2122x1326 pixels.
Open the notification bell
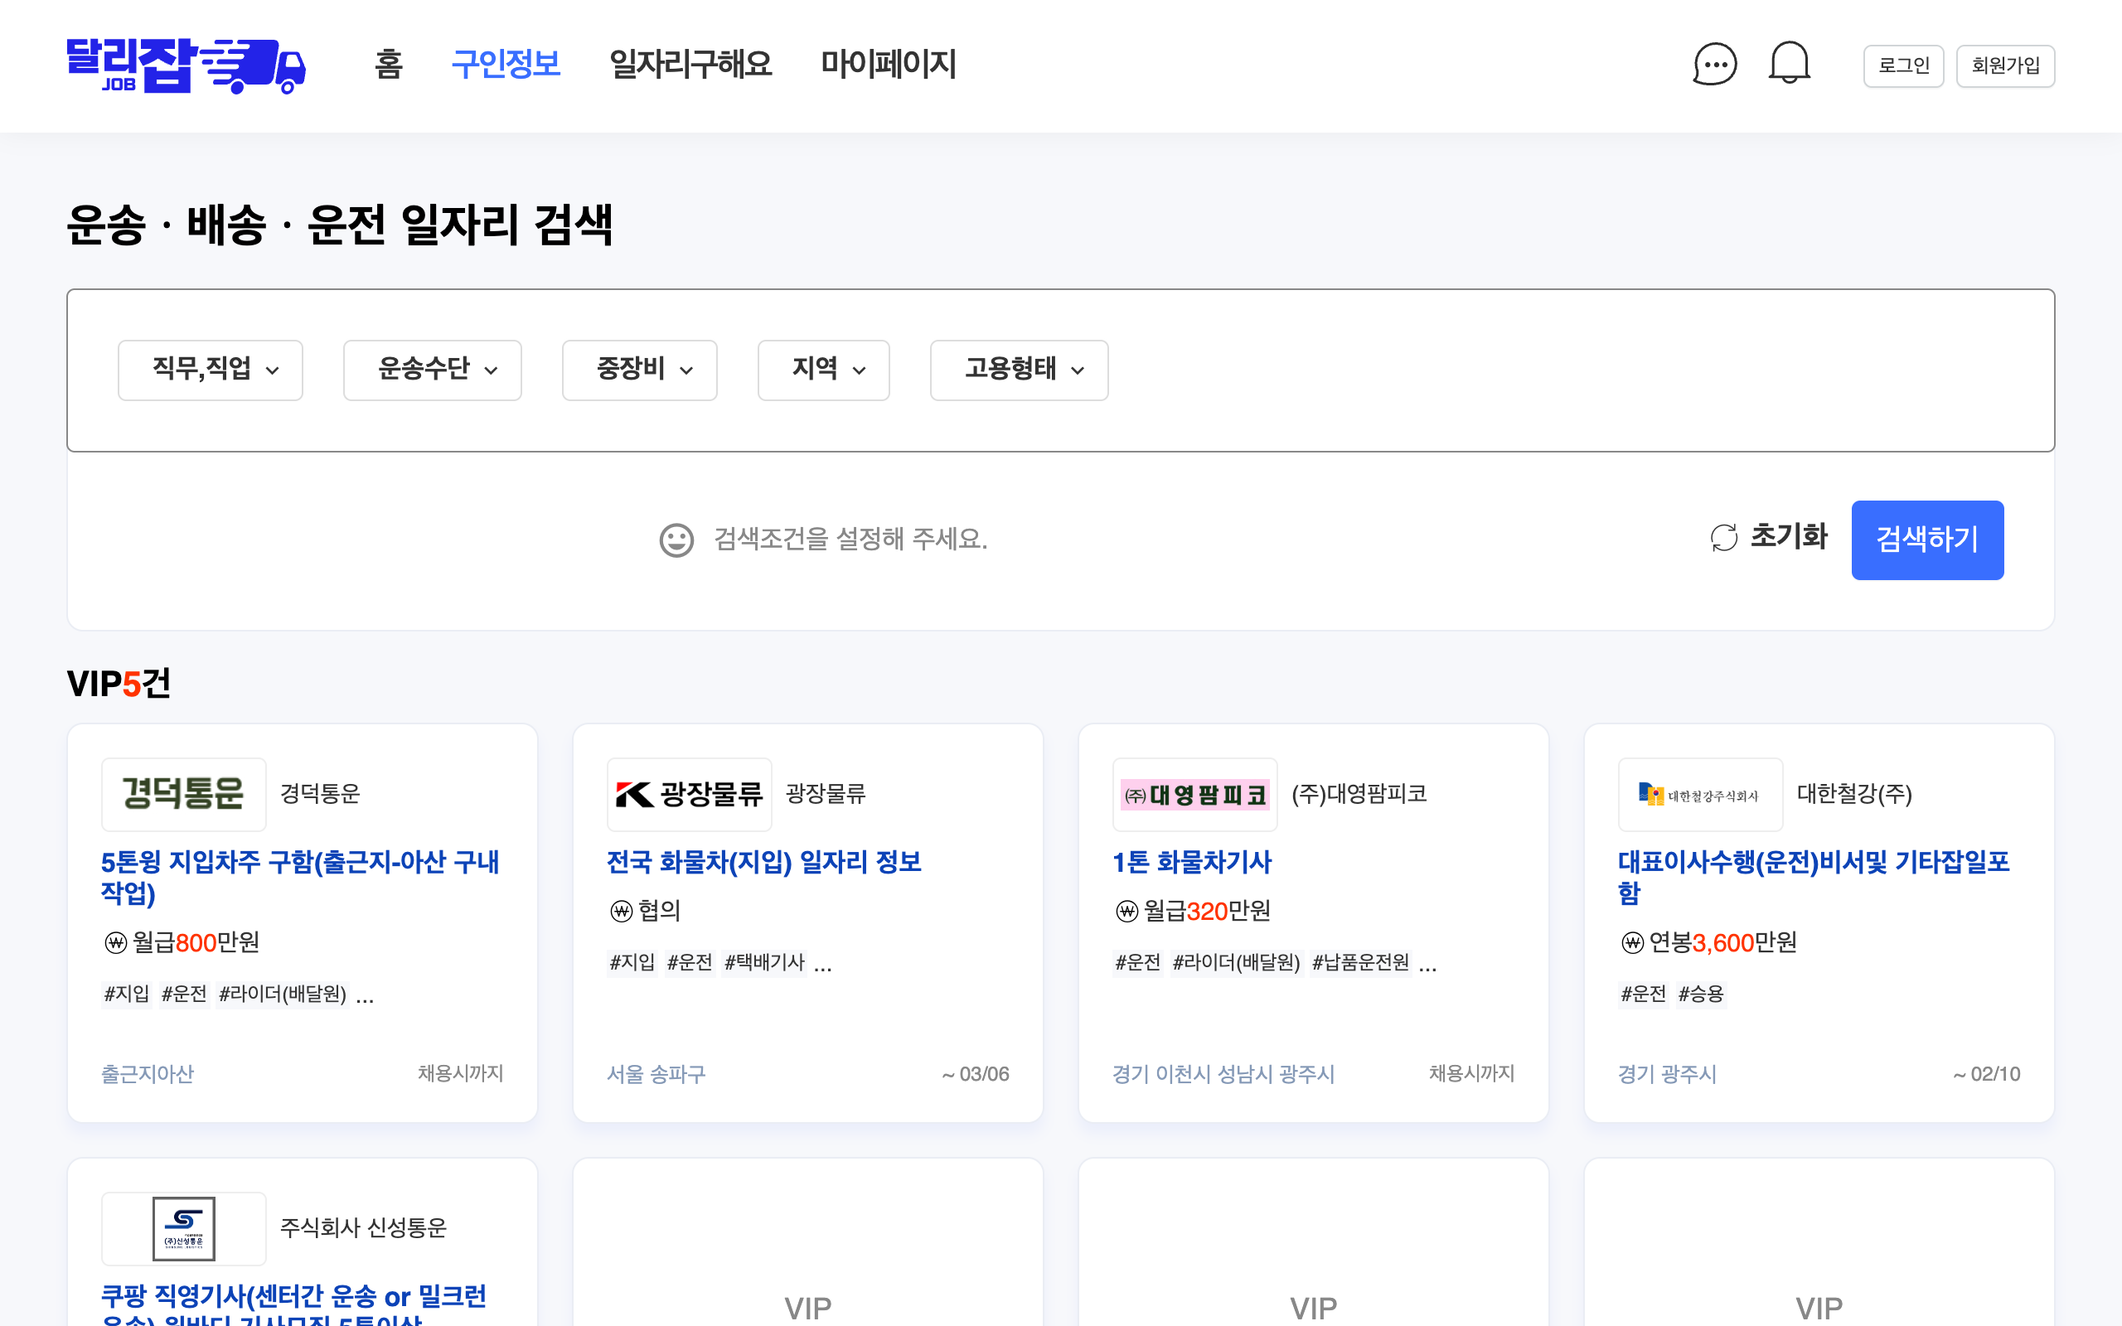pyautogui.click(x=1789, y=64)
